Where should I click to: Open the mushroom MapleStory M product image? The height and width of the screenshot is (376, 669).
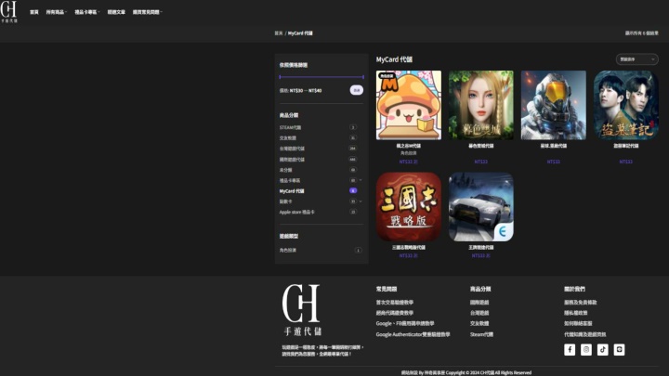pyautogui.click(x=408, y=105)
